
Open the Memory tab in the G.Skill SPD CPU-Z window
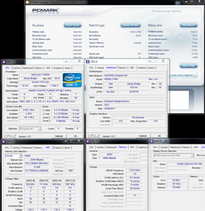(39, 148)
